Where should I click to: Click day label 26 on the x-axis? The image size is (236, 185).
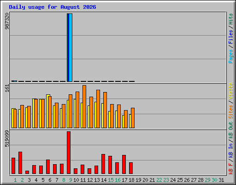coord(187,180)
